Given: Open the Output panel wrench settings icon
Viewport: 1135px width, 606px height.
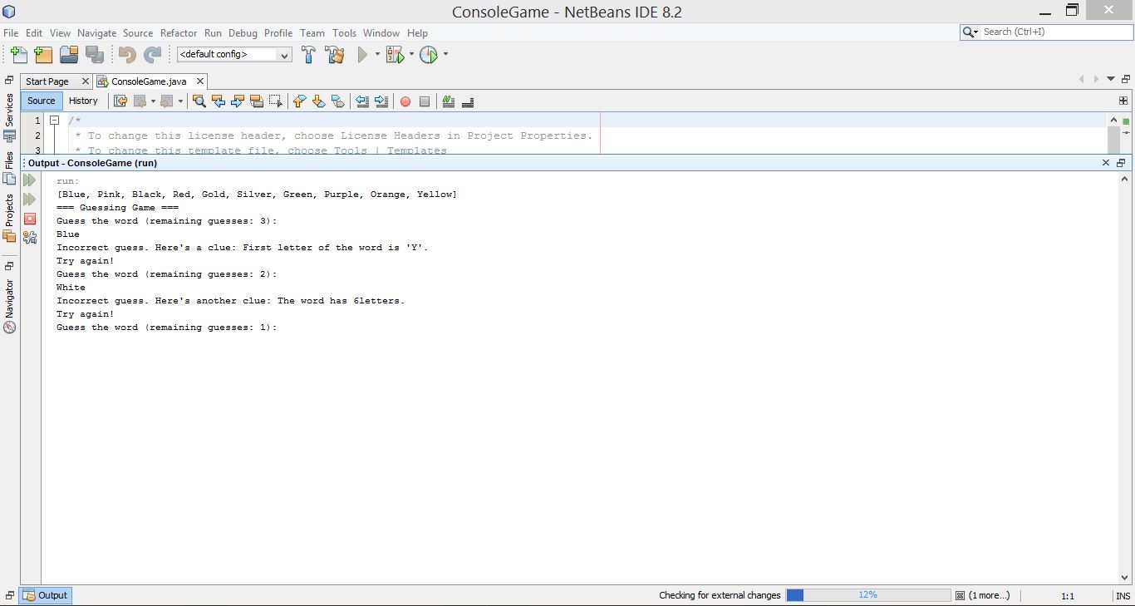Looking at the screenshot, I should tap(30, 238).
